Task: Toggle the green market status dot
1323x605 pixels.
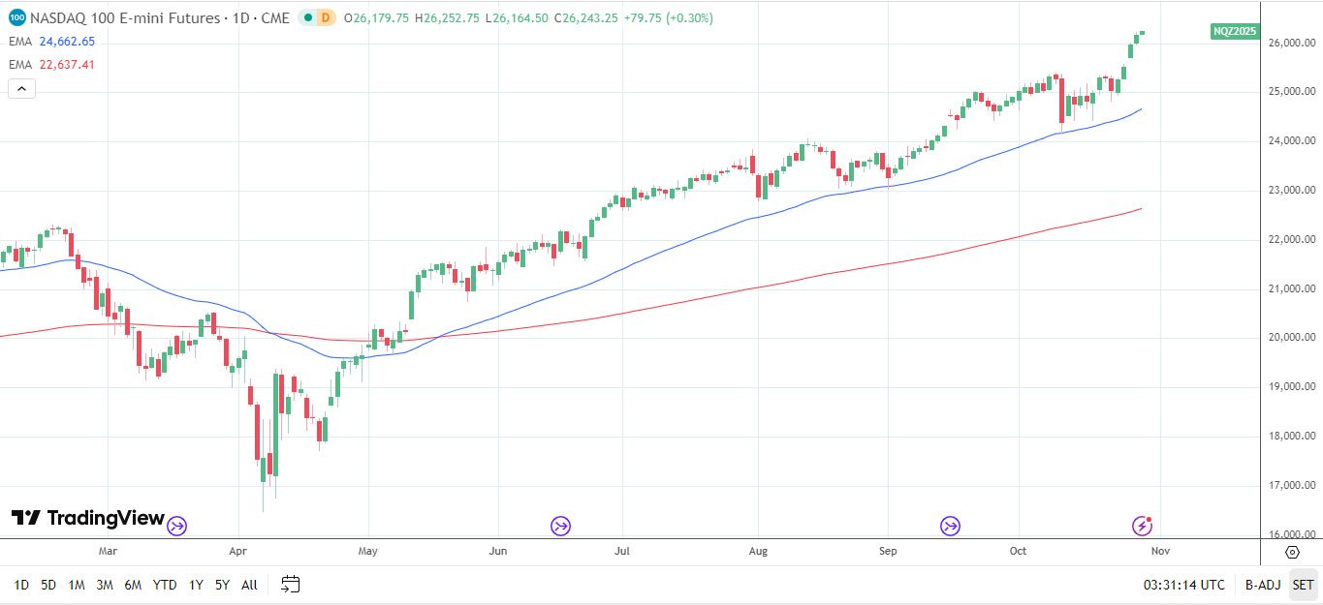Action: pos(308,17)
